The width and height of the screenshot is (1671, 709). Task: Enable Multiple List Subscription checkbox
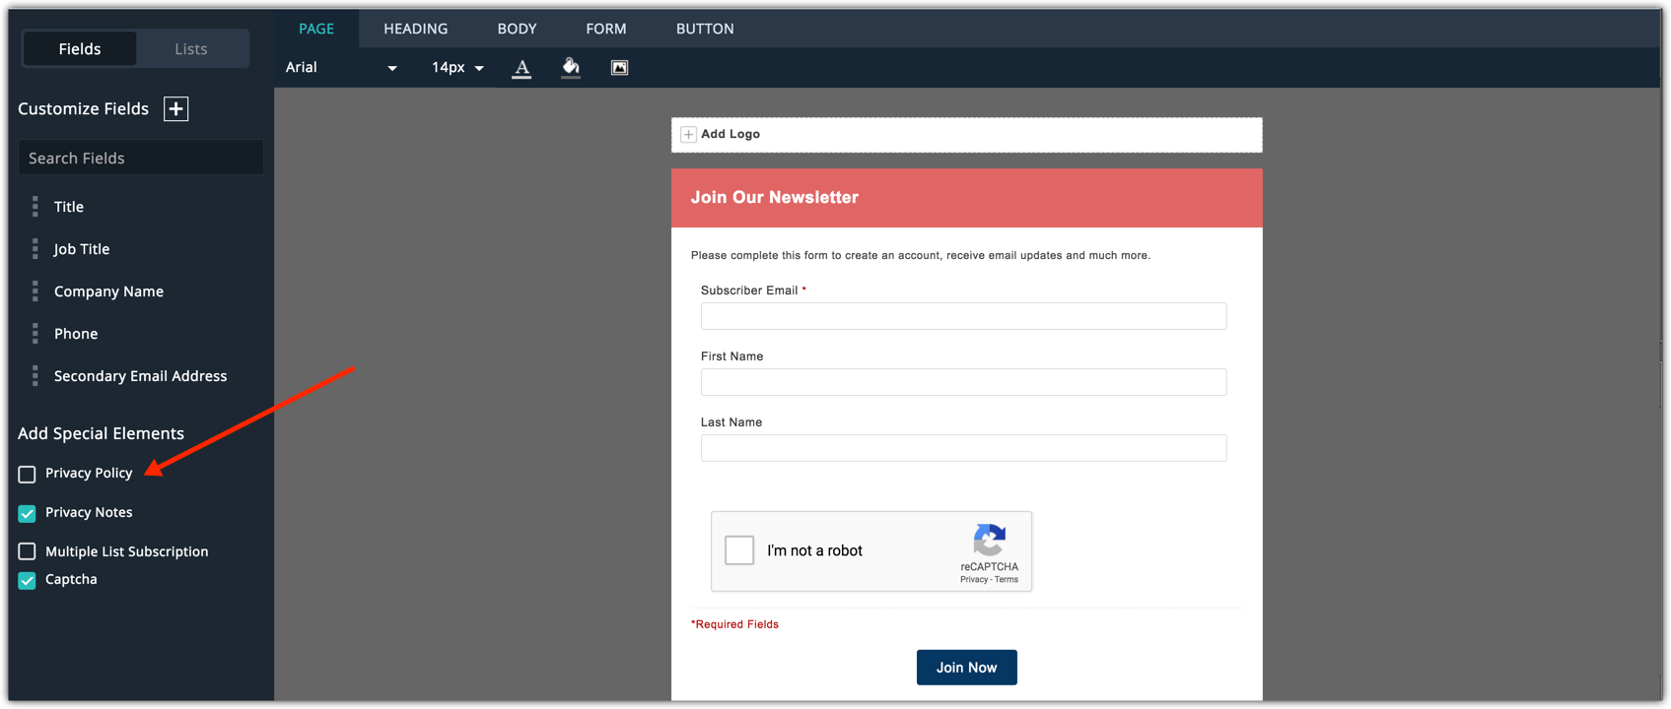tap(27, 551)
